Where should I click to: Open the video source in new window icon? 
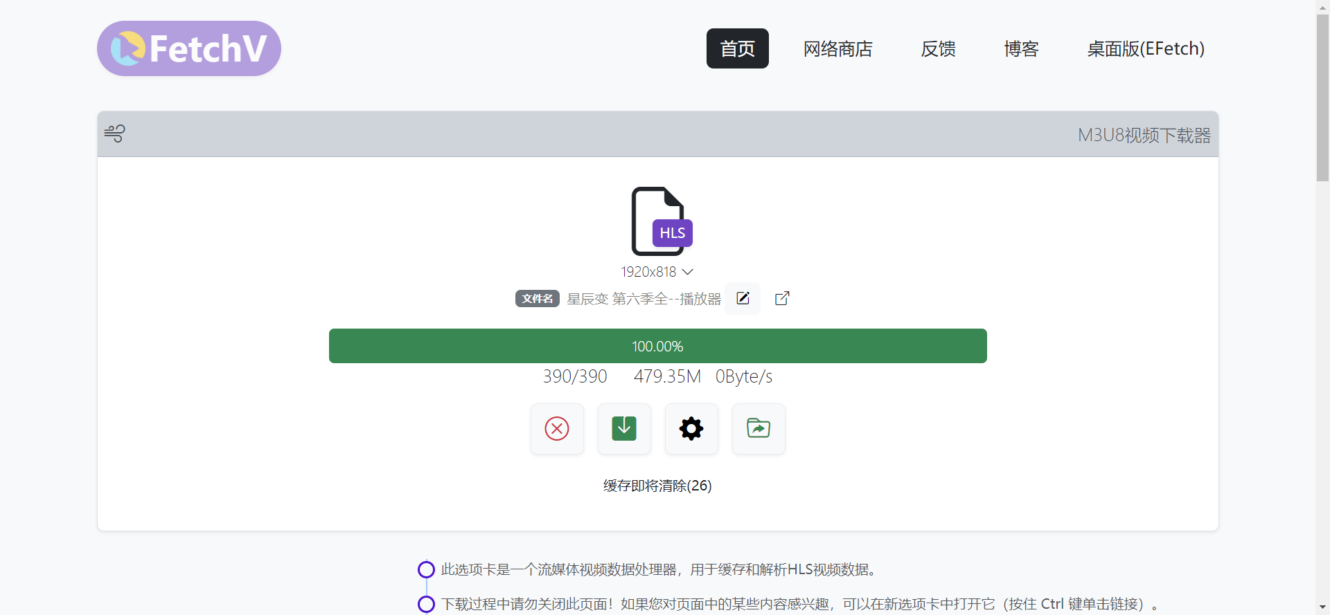click(x=782, y=298)
